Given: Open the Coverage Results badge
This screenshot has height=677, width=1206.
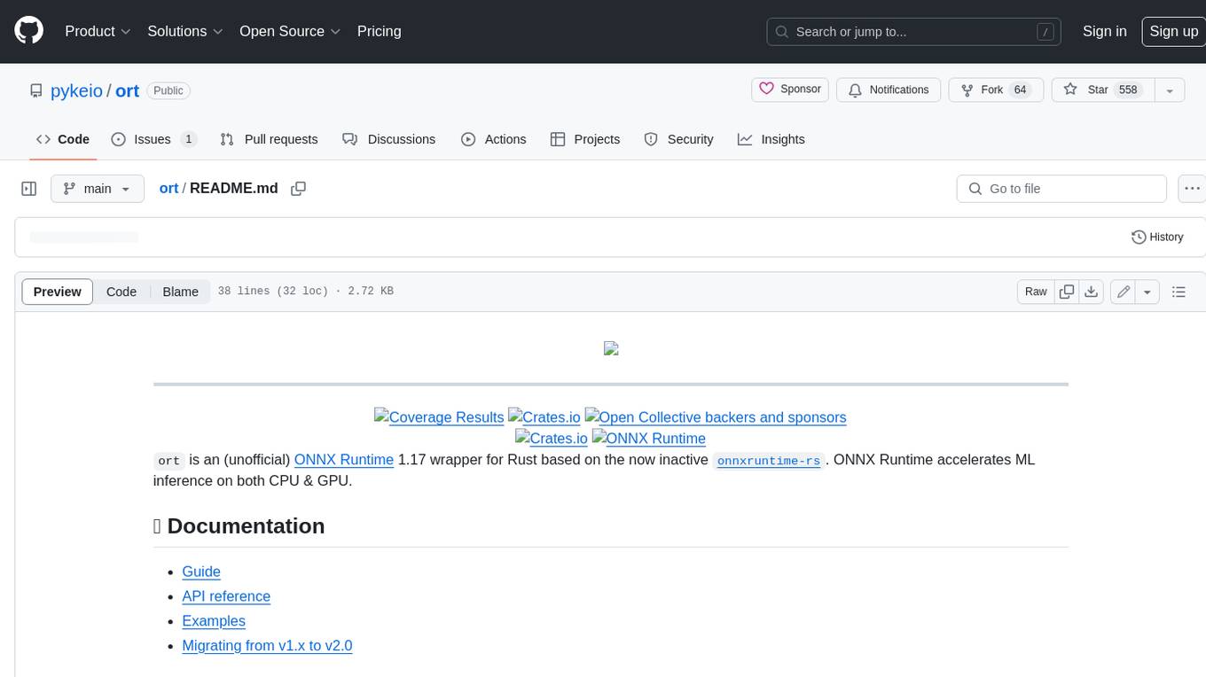Looking at the screenshot, I should pyautogui.click(x=439, y=416).
